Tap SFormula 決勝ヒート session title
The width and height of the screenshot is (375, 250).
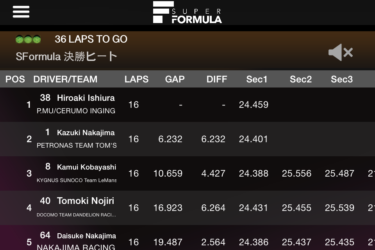(x=66, y=56)
